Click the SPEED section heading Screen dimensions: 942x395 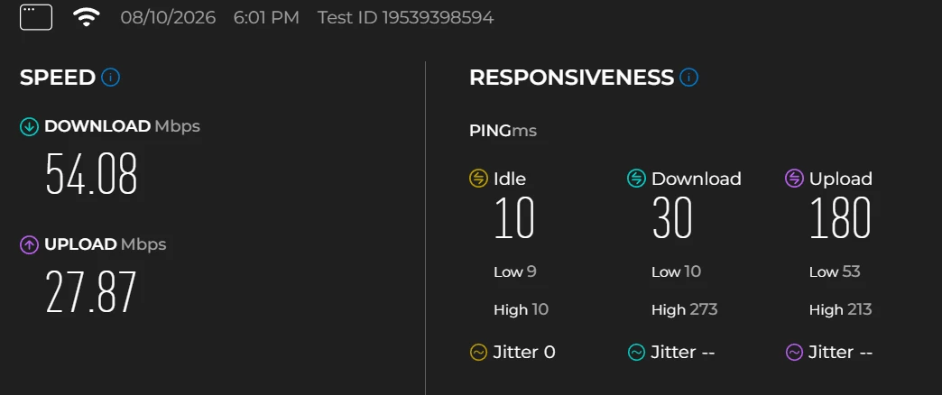58,78
